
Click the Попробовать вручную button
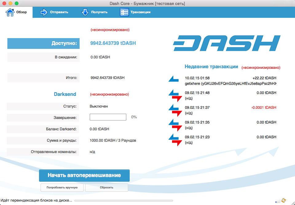click(62, 187)
